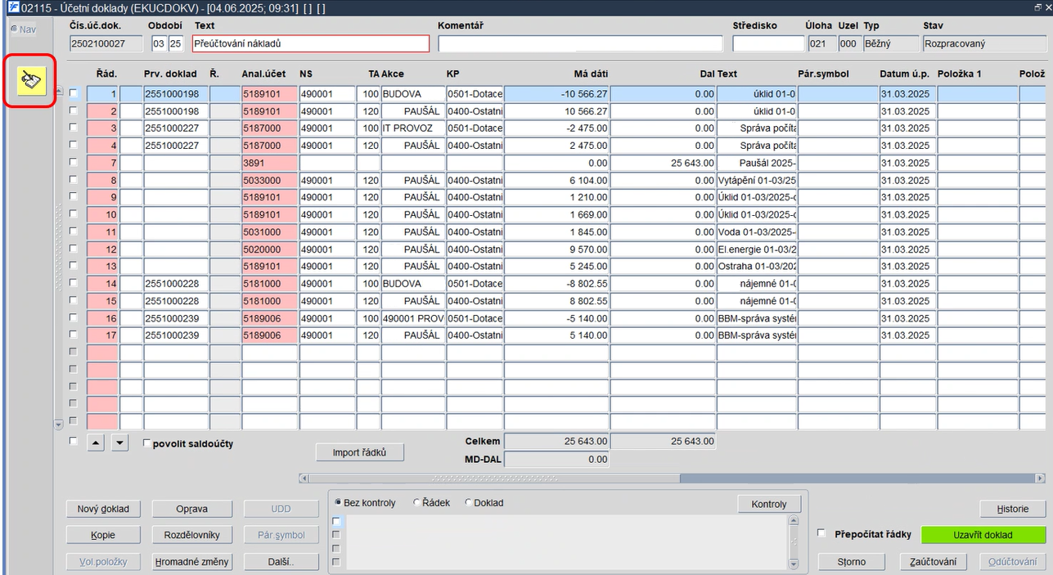Click the Má dáti cell -8 802.55
This screenshot has height=575, width=1053.
coord(556,284)
